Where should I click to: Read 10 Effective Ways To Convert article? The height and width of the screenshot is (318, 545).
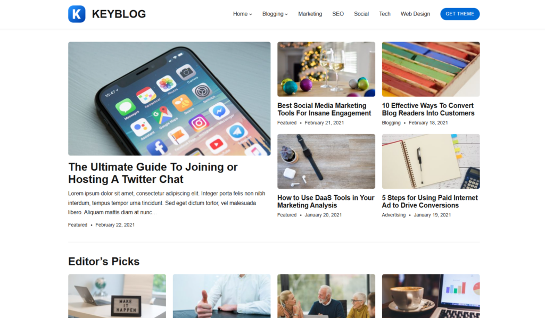coord(428,110)
